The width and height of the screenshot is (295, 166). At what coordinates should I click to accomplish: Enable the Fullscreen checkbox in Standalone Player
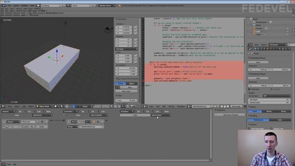click(x=249, y=89)
